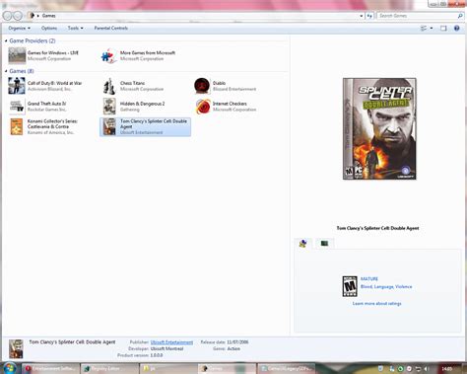Click the search magnifier icon
Image resolution: width=467 pixels, height=374 pixels.
pos(460,16)
